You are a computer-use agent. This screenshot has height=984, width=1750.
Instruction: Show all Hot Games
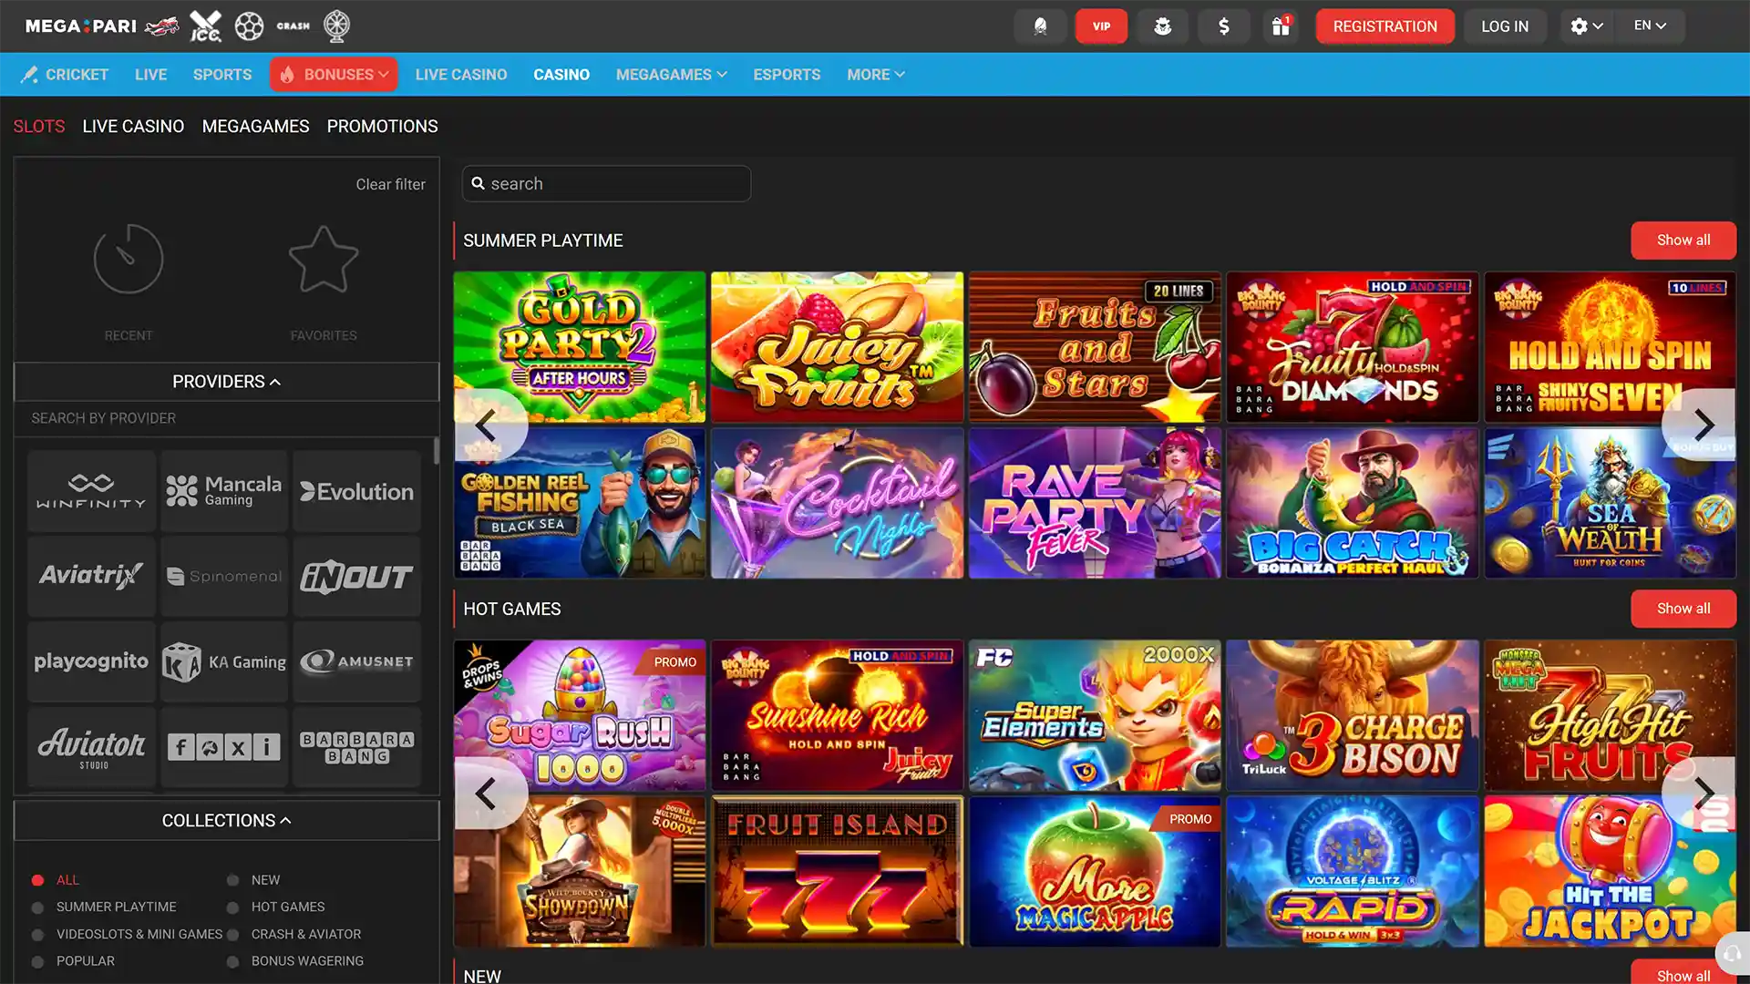[1683, 609]
